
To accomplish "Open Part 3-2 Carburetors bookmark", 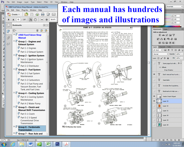I will click(30, 80).
